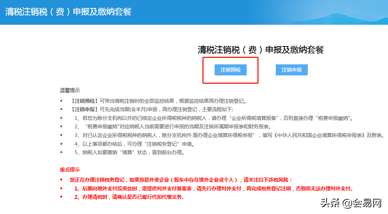Screen dimensions: 388x214
Task: Select tip 1 mentioning 企业所得税清算报备
Action: coord(214,118)
